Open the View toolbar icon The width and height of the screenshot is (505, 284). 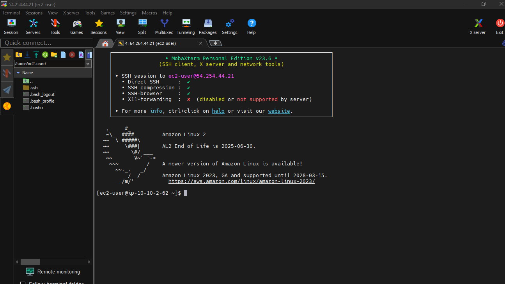(x=120, y=27)
